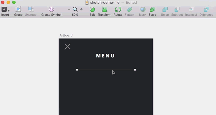Click the Ungroup toolbar icon
This screenshot has height=115, width=216.
point(31,10)
